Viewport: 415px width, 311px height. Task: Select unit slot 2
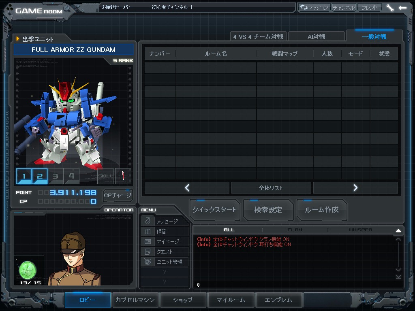40,176
